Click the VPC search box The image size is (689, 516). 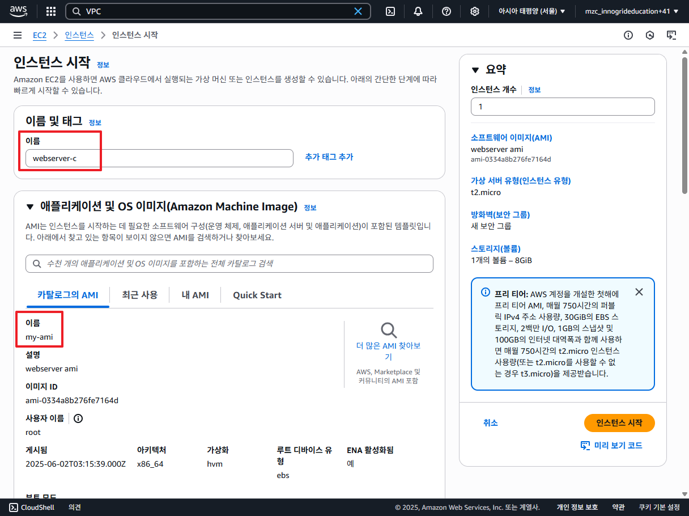pyautogui.click(x=218, y=11)
